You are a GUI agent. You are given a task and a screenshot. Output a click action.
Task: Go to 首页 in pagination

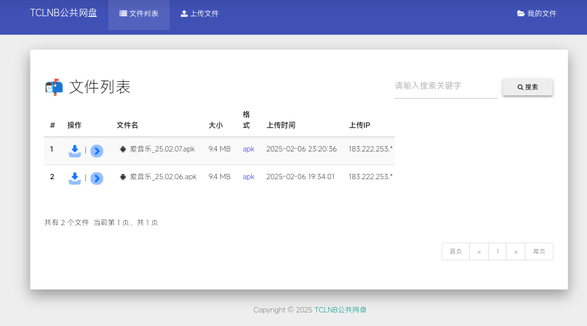456,252
